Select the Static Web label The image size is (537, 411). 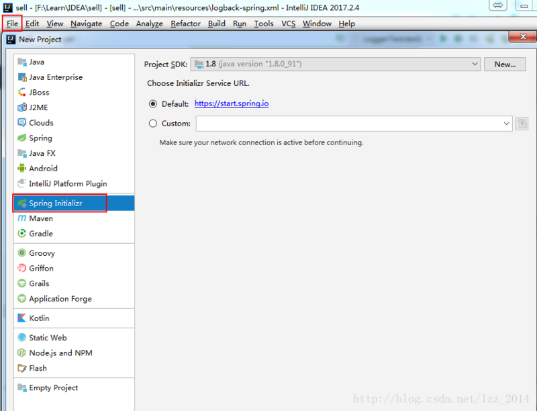48,337
